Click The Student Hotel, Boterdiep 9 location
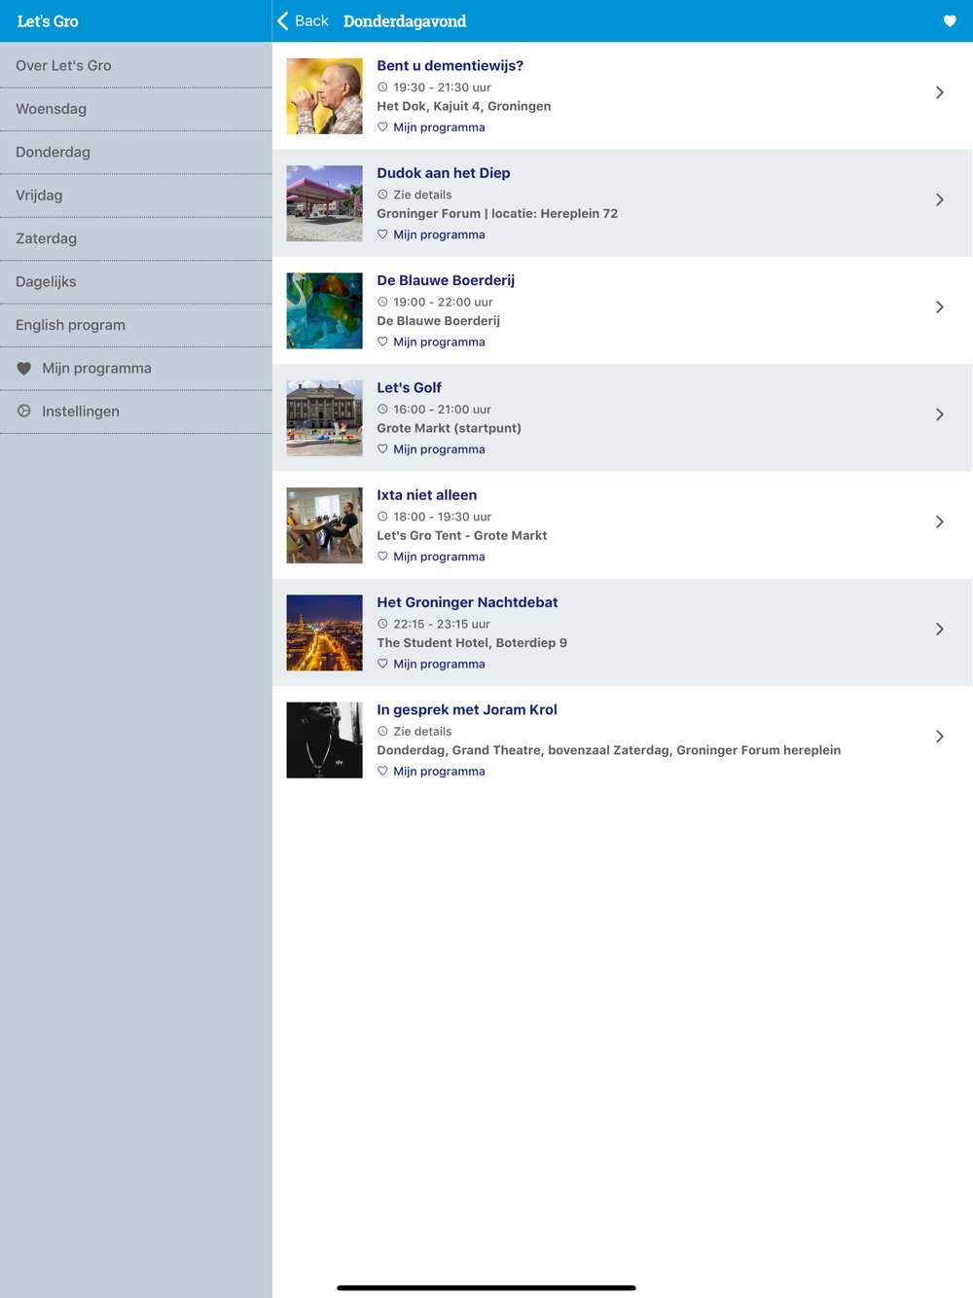 [472, 643]
